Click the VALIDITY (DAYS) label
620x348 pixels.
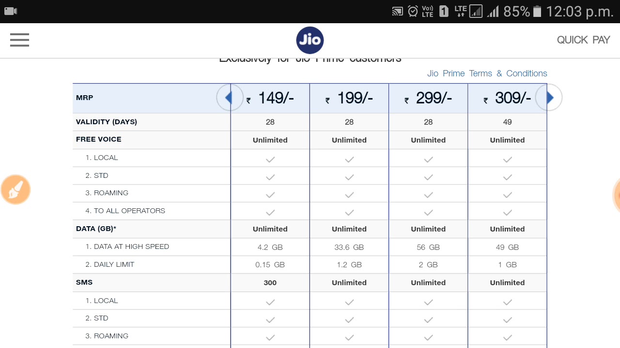click(x=107, y=122)
